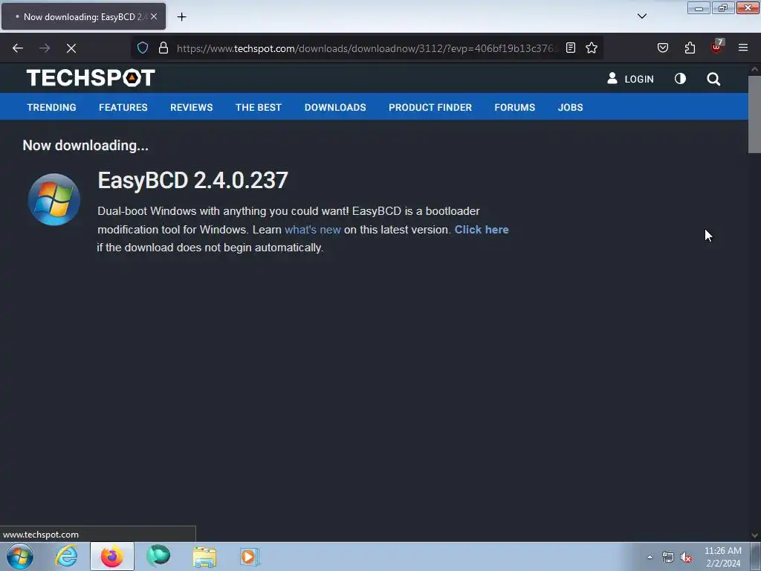Image resolution: width=761 pixels, height=571 pixels.
Task: Close the 'Now downloading: EasyBCD' tab
Action: click(x=154, y=16)
